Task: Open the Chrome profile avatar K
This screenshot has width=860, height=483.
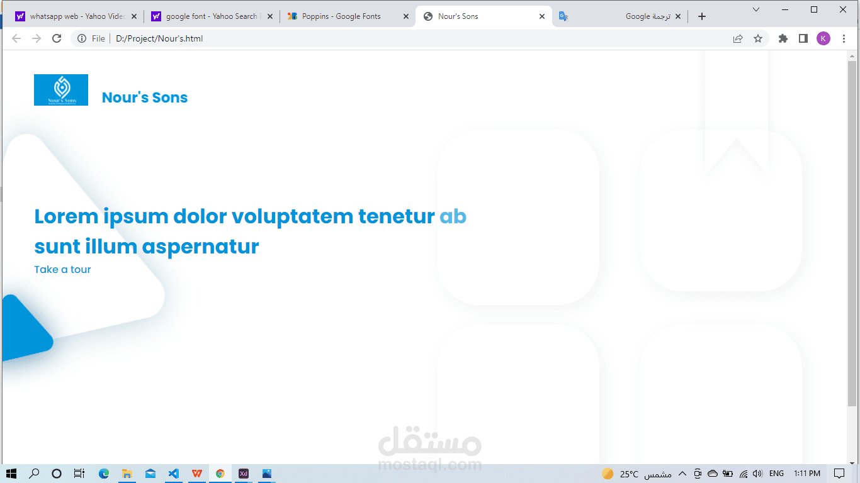Action: pyautogui.click(x=823, y=38)
